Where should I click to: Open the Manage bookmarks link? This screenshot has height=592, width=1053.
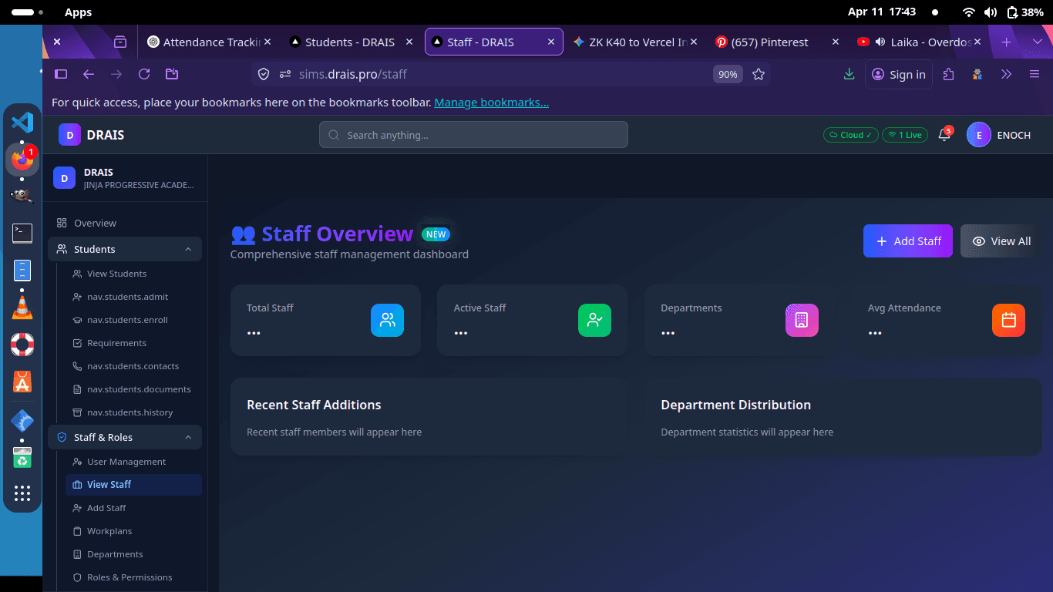491,102
